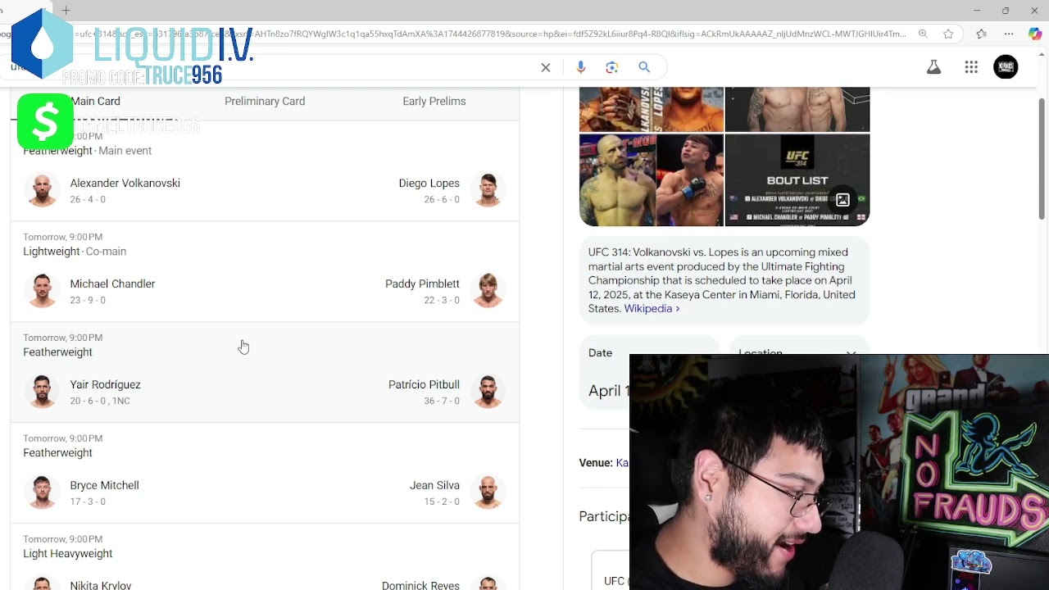The image size is (1049, 590).
Task: Clear the Google search box with X
Action: (x=546, y=67)
